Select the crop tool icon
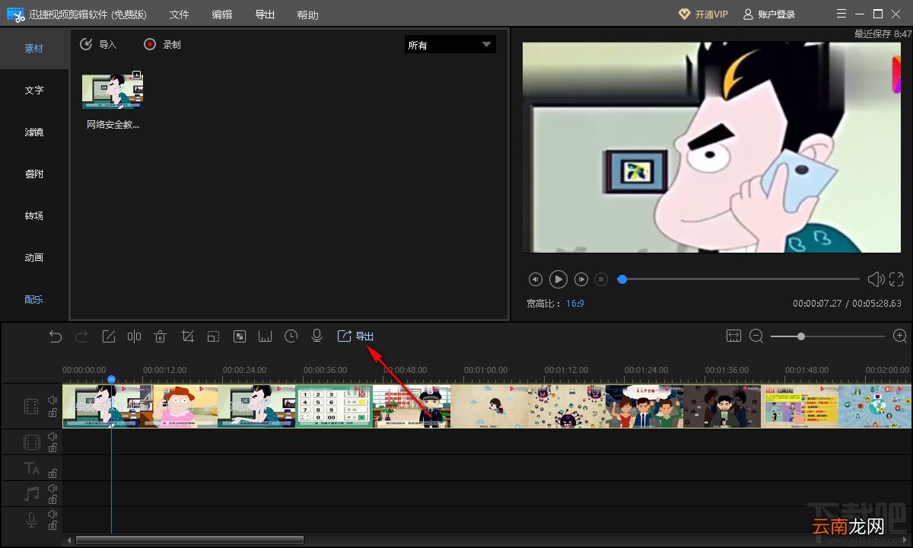This screenshot has width=913, height=548. [188, 336]
